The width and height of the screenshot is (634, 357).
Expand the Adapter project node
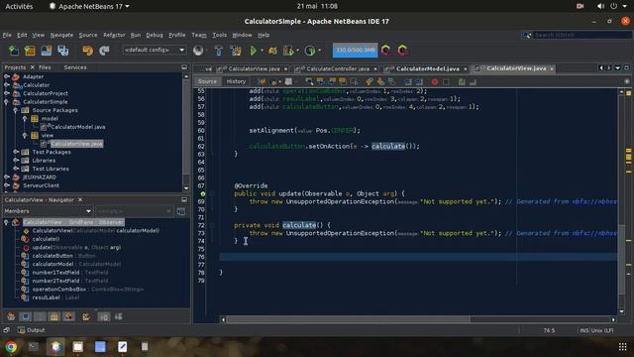(7, 76)
